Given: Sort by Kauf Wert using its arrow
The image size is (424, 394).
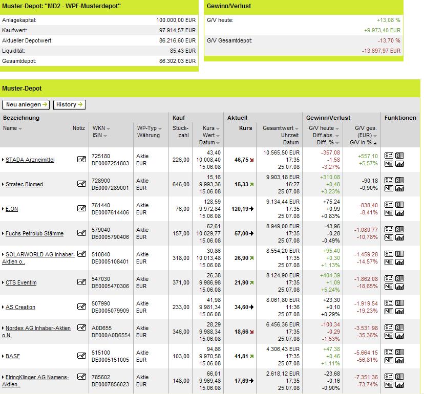Looking at the screenshot, I should 218,136.
